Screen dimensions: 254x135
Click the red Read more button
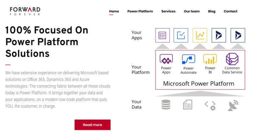(93, 125)
